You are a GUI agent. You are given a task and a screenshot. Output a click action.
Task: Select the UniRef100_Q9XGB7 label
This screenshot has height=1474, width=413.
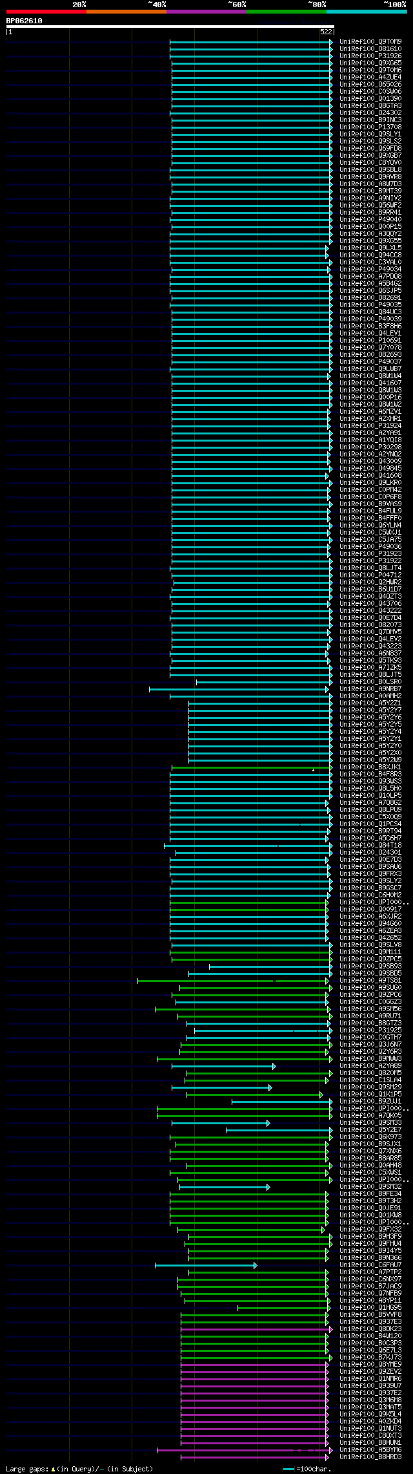click(370, 156)
